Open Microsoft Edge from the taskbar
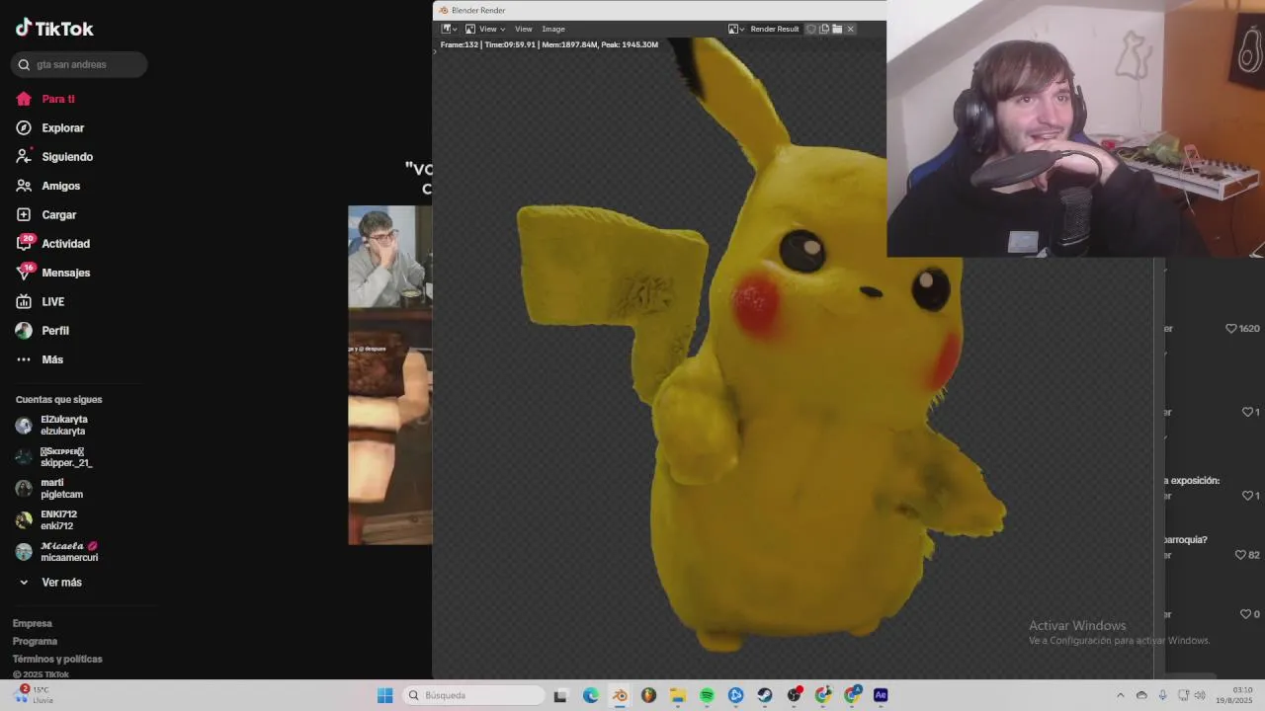This screenshot has width=1265, height=711. 590,695
